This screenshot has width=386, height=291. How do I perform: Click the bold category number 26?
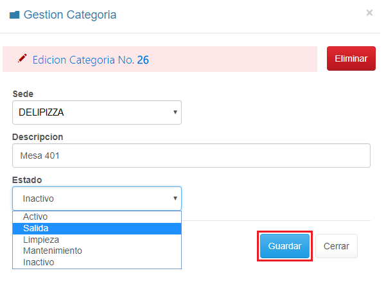tap(143, 60)
